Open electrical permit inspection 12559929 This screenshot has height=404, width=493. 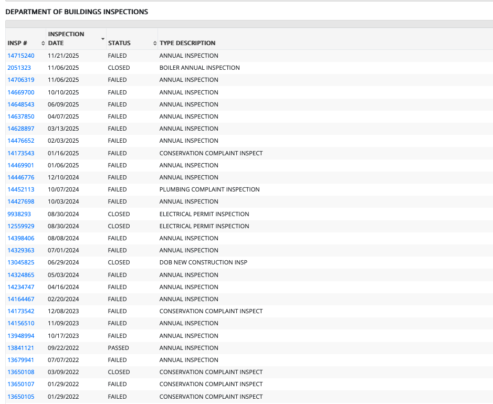click(x=21, y=226)
